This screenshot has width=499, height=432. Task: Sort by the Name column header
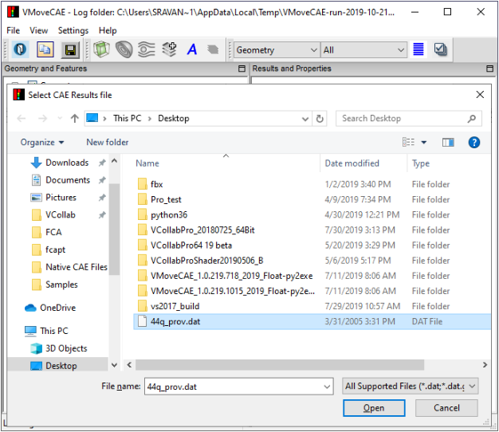pyautogui.click(x=147, y=163)
